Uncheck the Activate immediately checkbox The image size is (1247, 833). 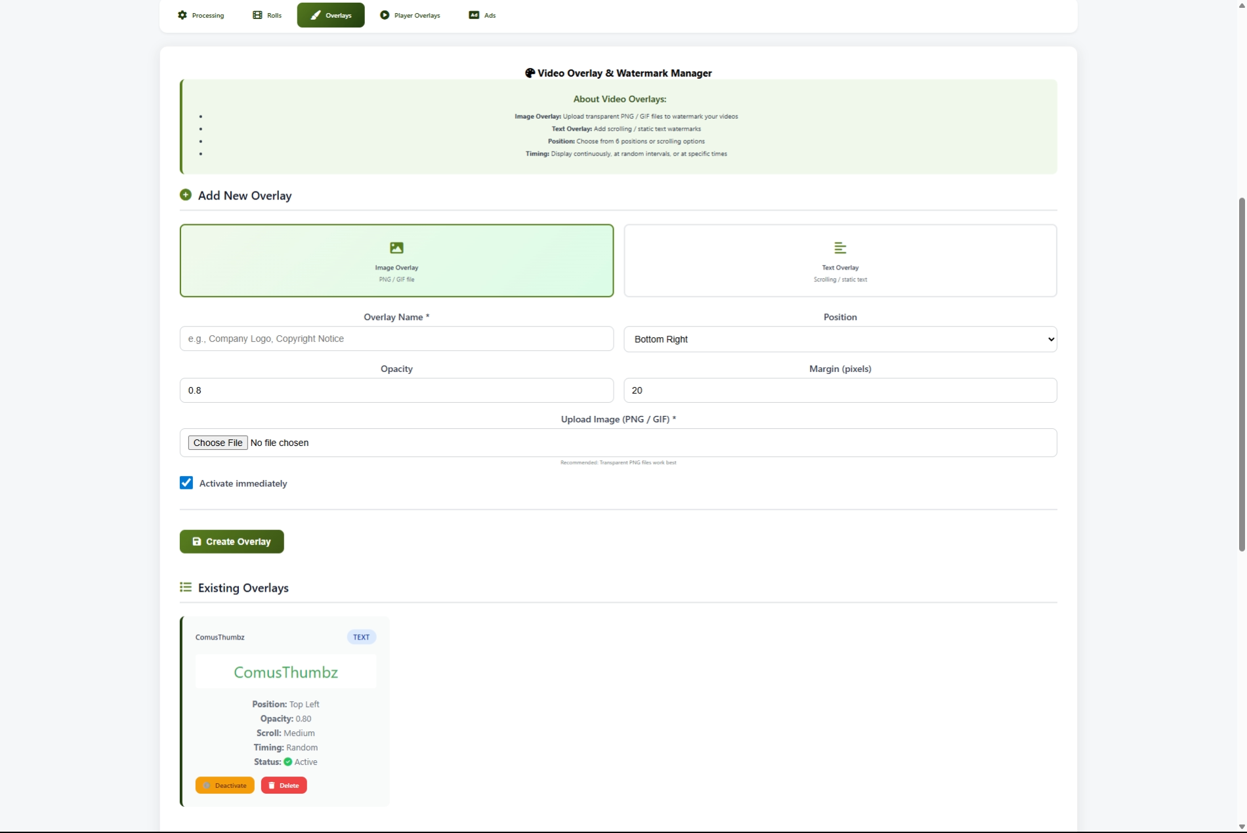186,483
